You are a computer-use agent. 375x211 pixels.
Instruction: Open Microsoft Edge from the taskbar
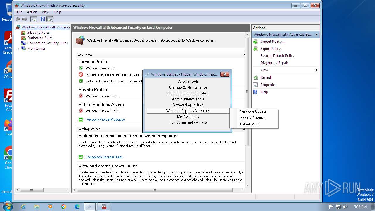point(77,207)
